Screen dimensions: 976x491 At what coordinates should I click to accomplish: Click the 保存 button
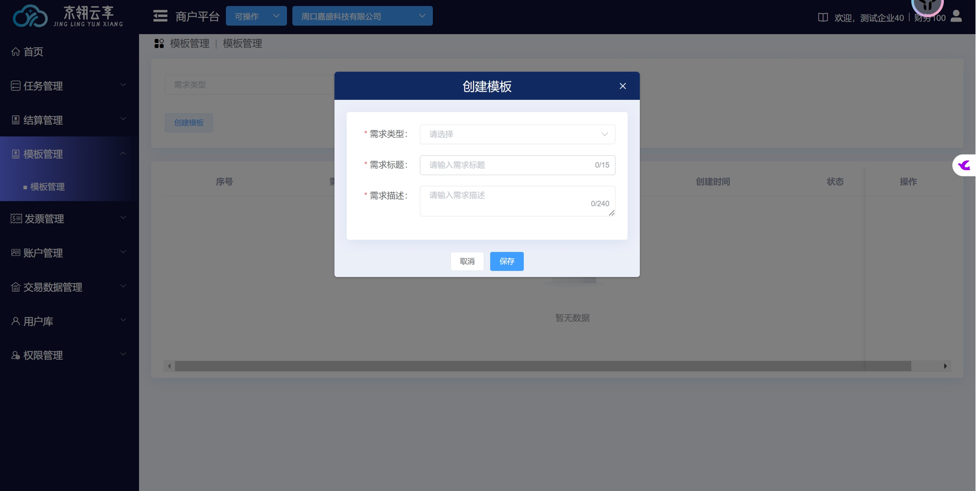tap(506, 261)
